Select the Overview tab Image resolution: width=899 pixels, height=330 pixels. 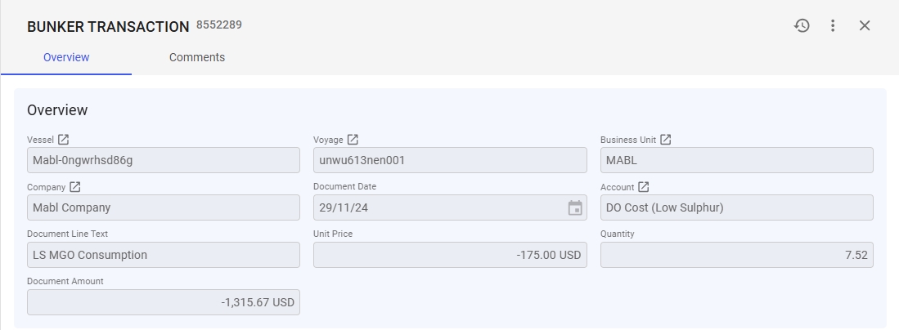(66, 57)
